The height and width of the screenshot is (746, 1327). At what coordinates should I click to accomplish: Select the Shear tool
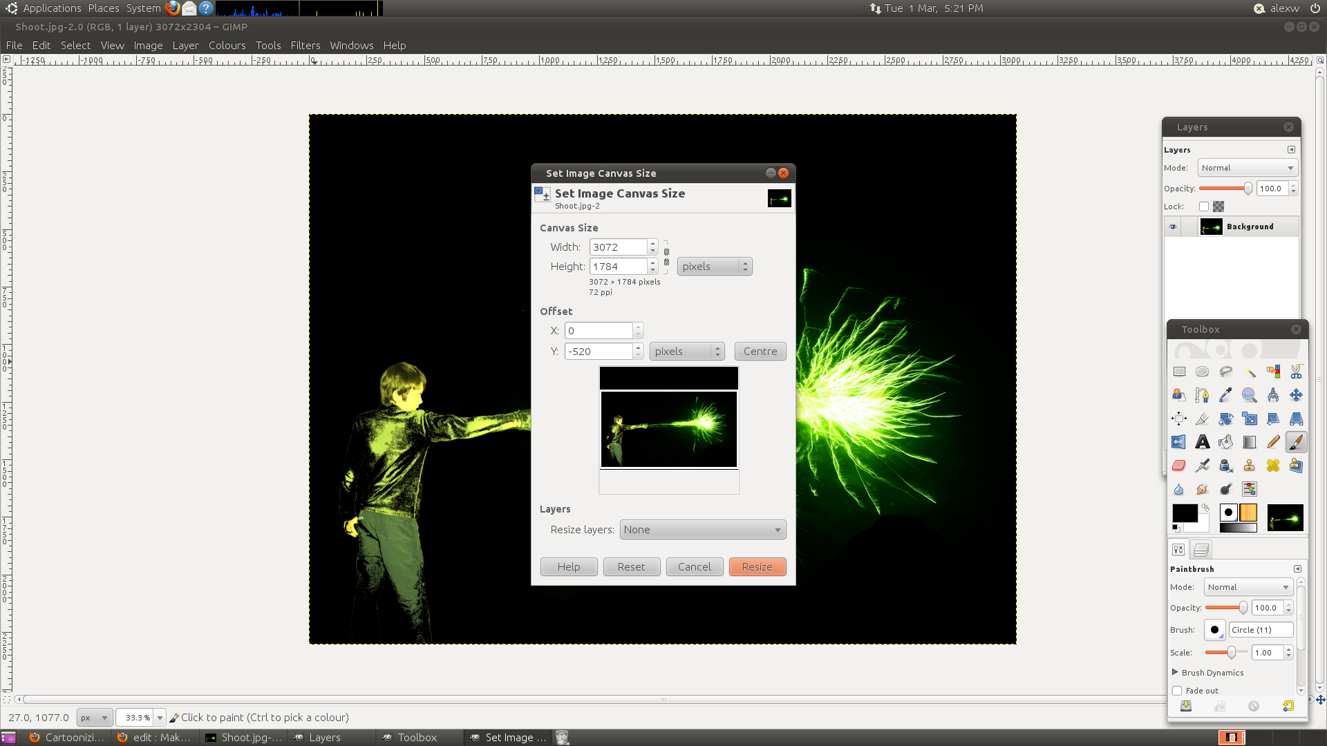click(1273, 419)
